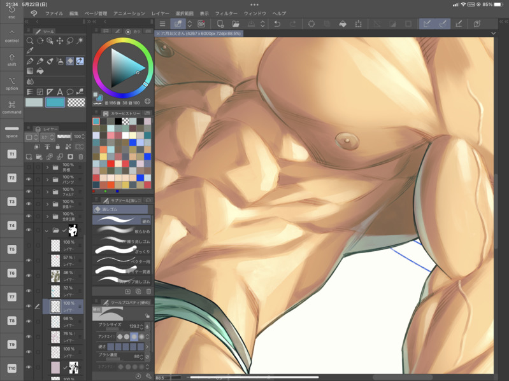Image resolution: width=509 pixels, height=381 pixels.
Task: Expand the フォルダ layer folder
Action: (x=47, y=192)
